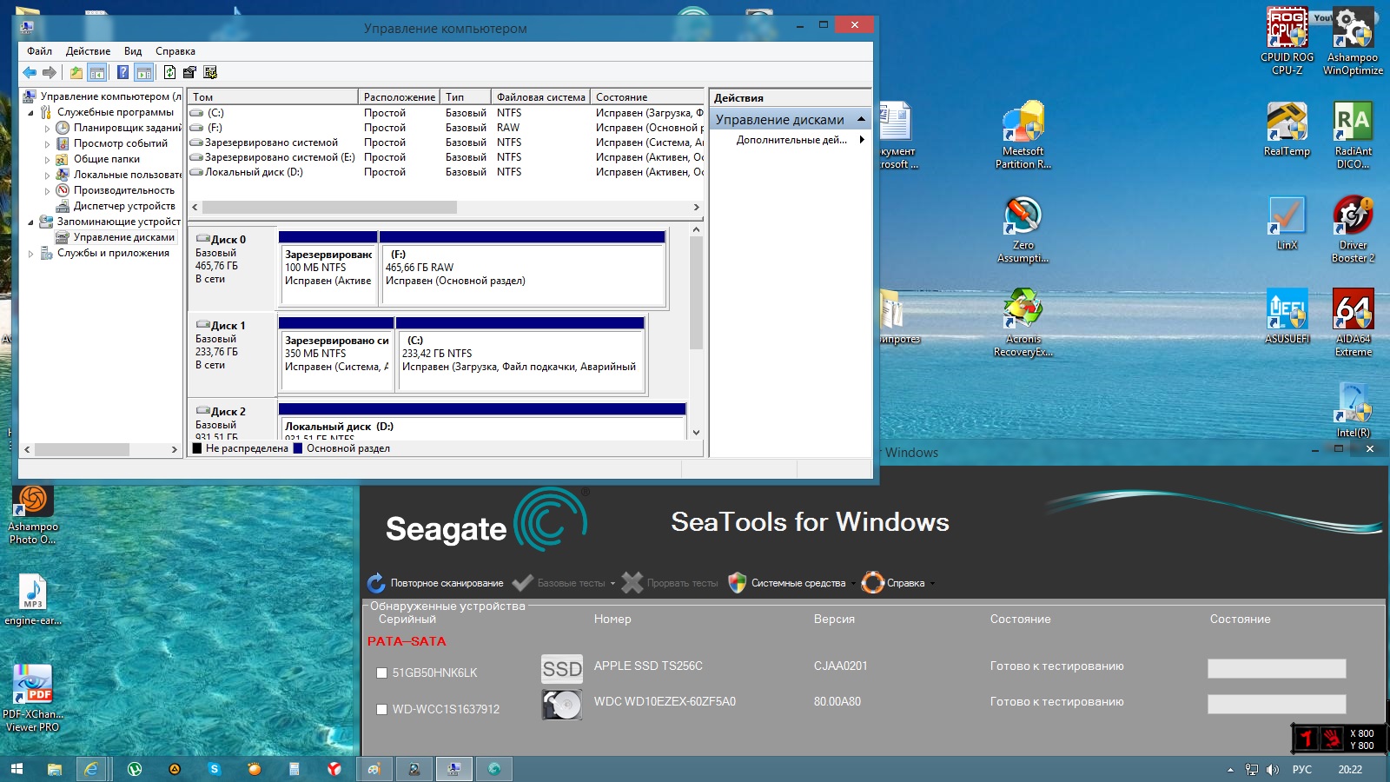The width and height of the screenshot is (1390, 782).
Task: Click the volume speaker icon in system tray
Action: click(1273, 770)
